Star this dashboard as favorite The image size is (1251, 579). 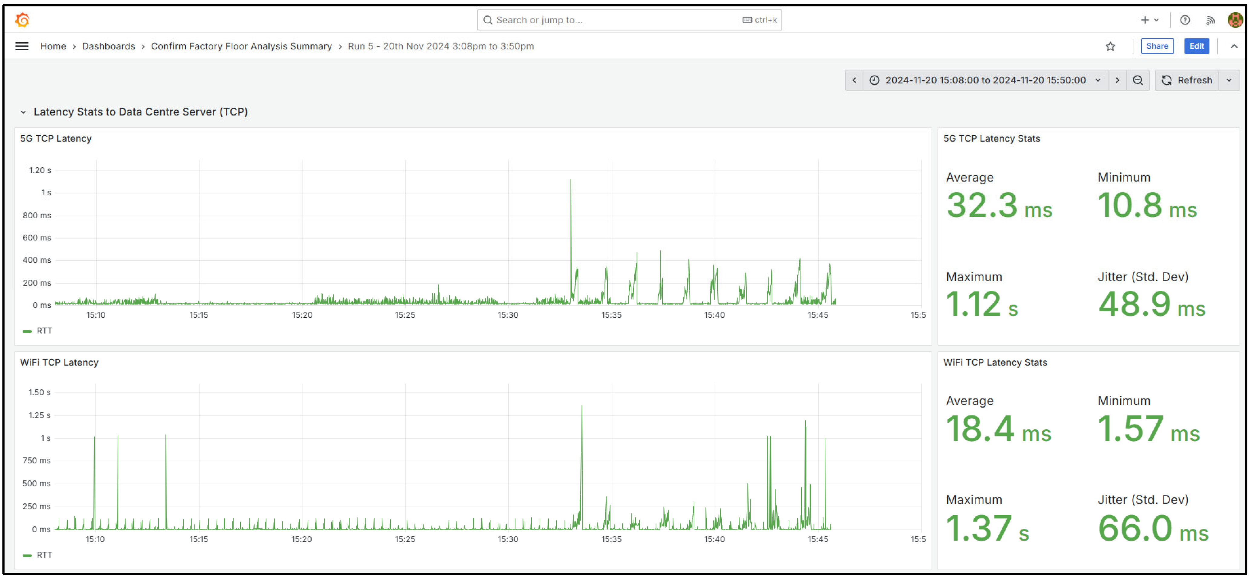1110,46
